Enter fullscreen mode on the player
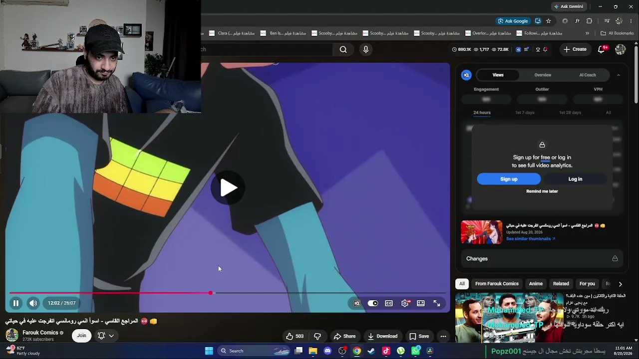639x359 pixels. point(437,303)
